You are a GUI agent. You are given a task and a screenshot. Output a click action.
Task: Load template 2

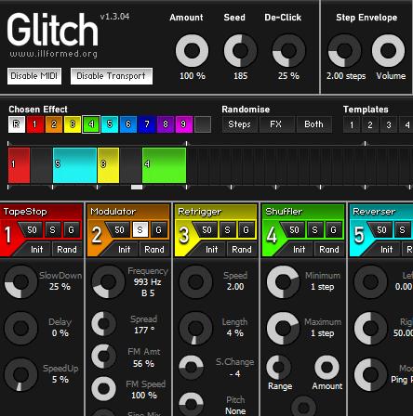370,124
